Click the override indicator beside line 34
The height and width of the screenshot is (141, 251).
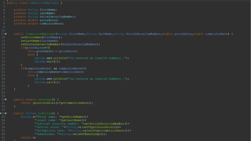[x=1, y=113]
